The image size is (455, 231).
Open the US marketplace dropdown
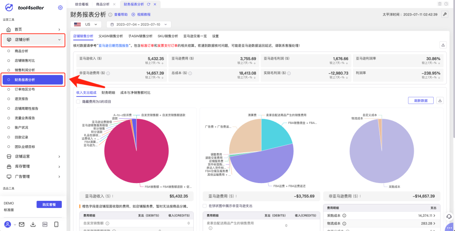(x=86, y=24)
